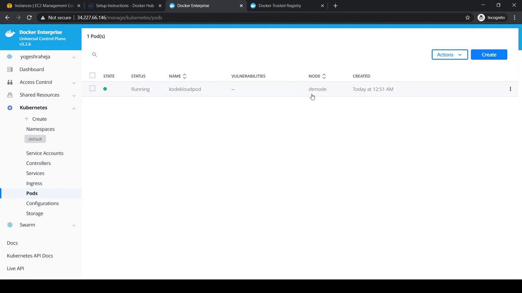Expand the Swarm section chevron
Screen dimensions: 522x293
[74, 225]
